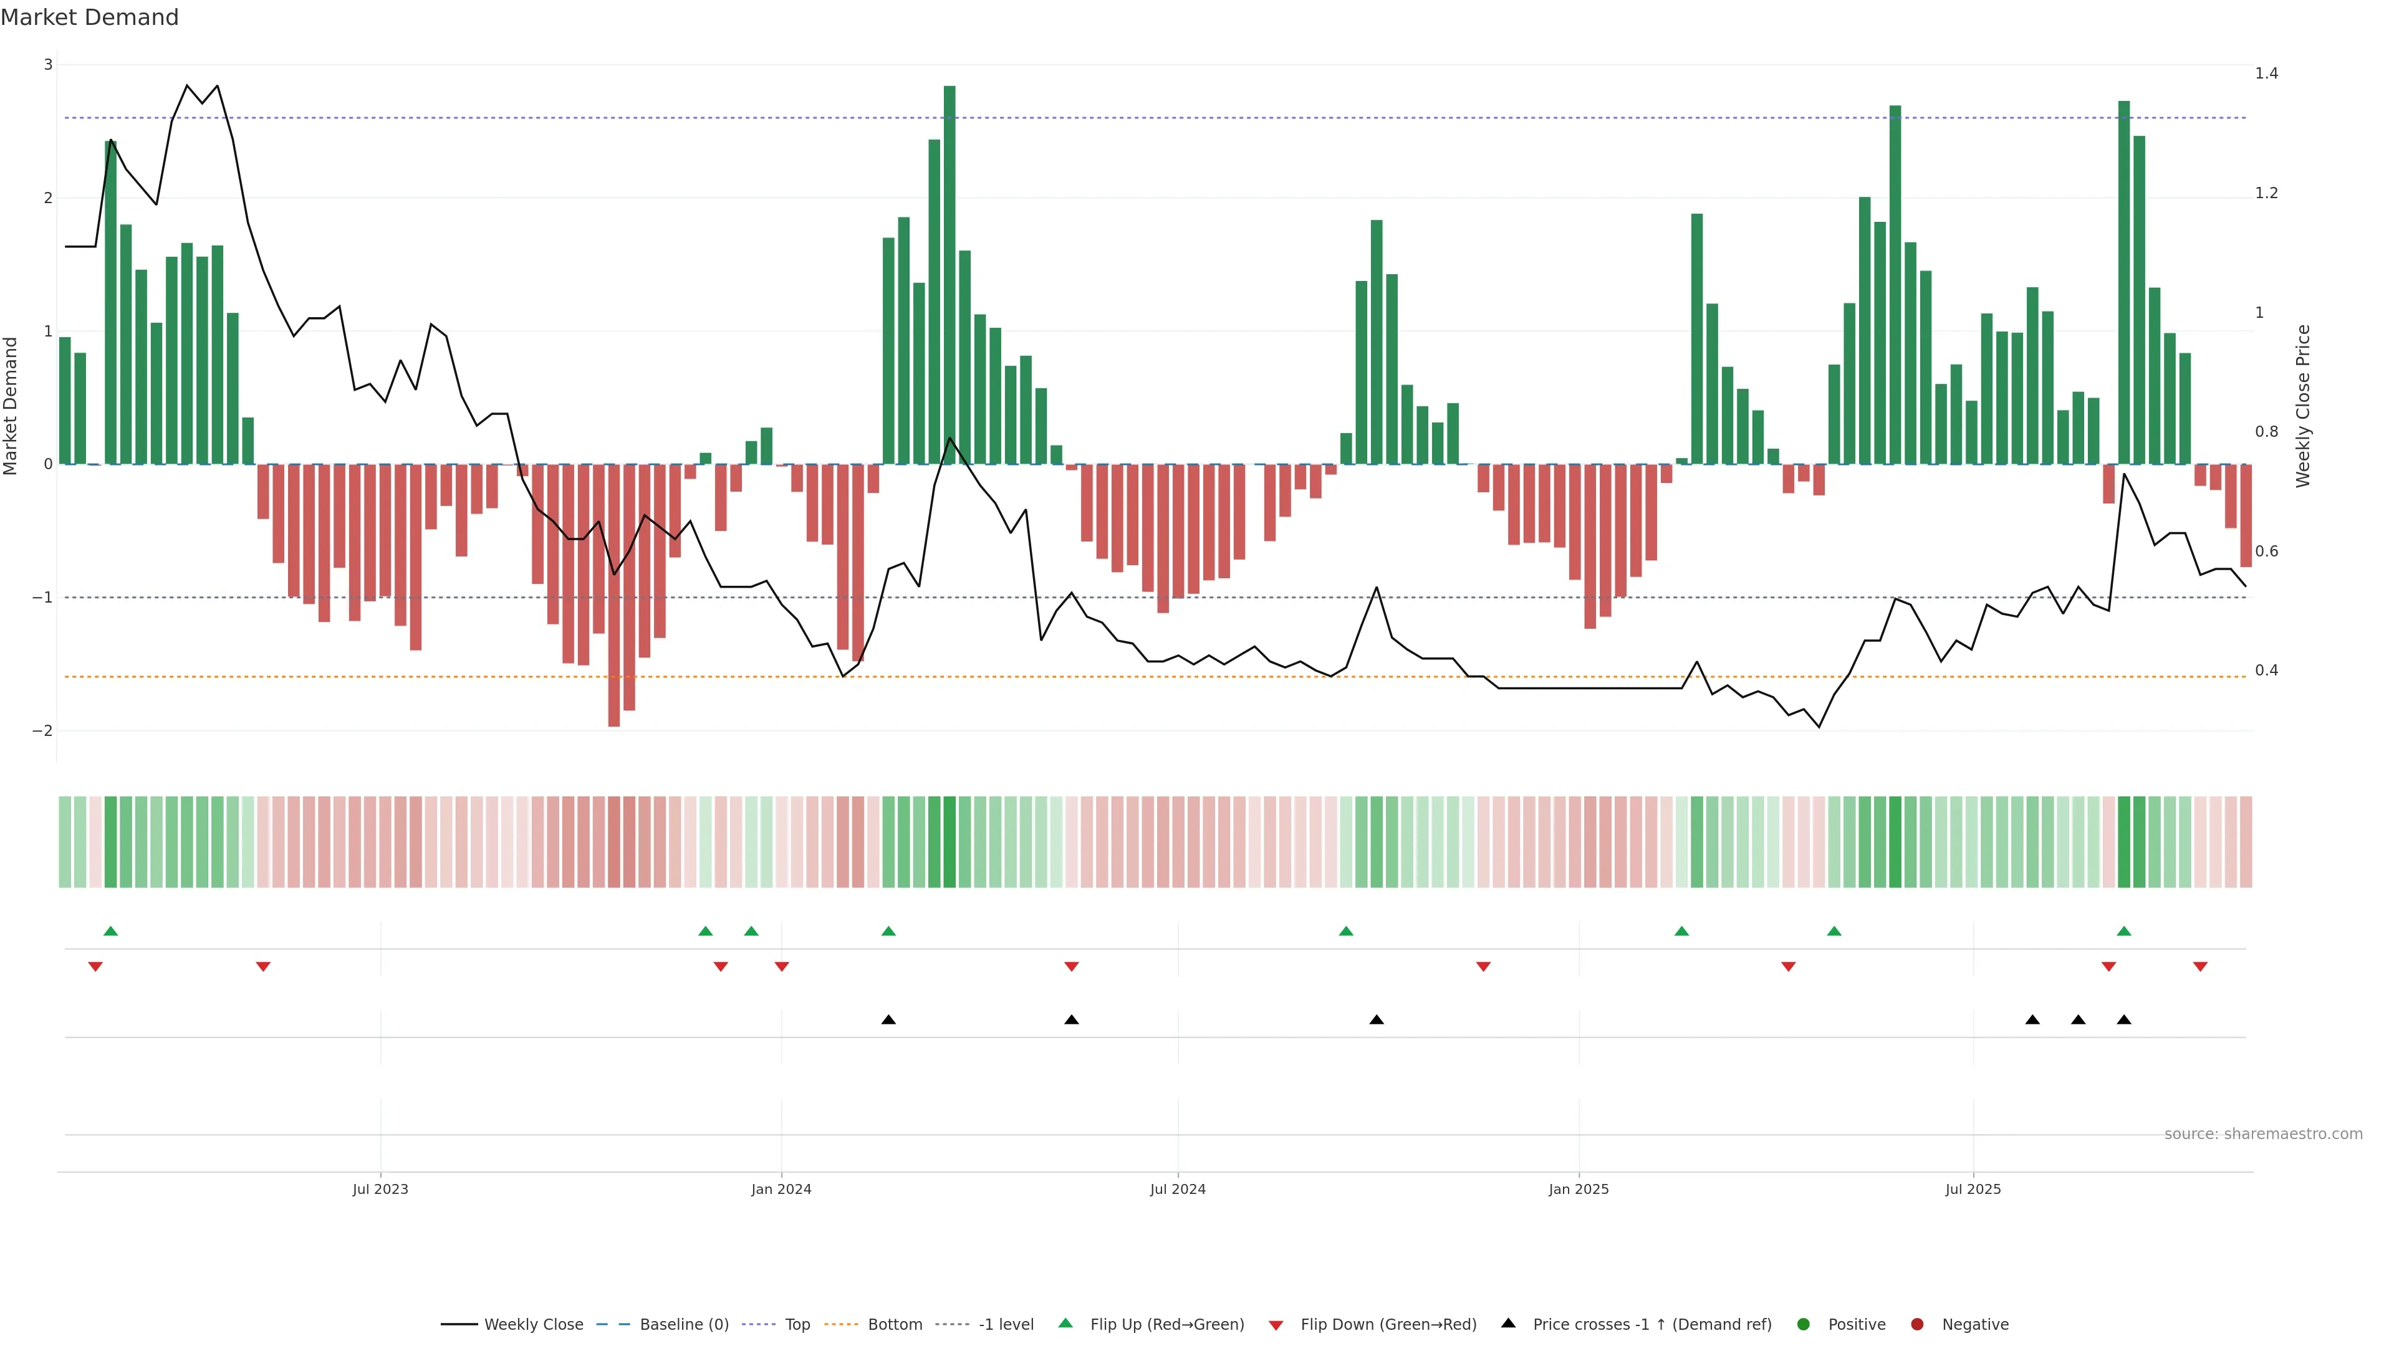Click the -1 level legend entry
The width and height of the screenshot is (2394, 1346).
(x=1006, y=1324)
